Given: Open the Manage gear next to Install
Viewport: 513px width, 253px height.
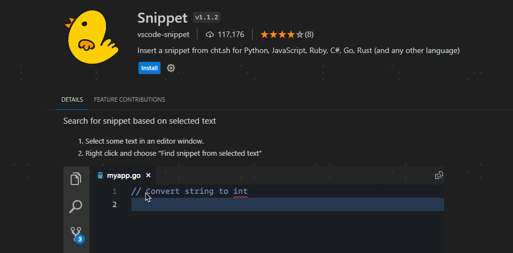Looking at the screenshot, I should point(171,68).
